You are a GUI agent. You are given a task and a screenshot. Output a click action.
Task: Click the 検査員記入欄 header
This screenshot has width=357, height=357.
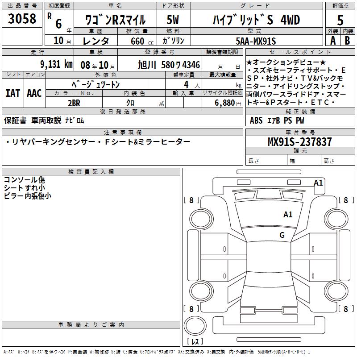(x=91, y=172)
